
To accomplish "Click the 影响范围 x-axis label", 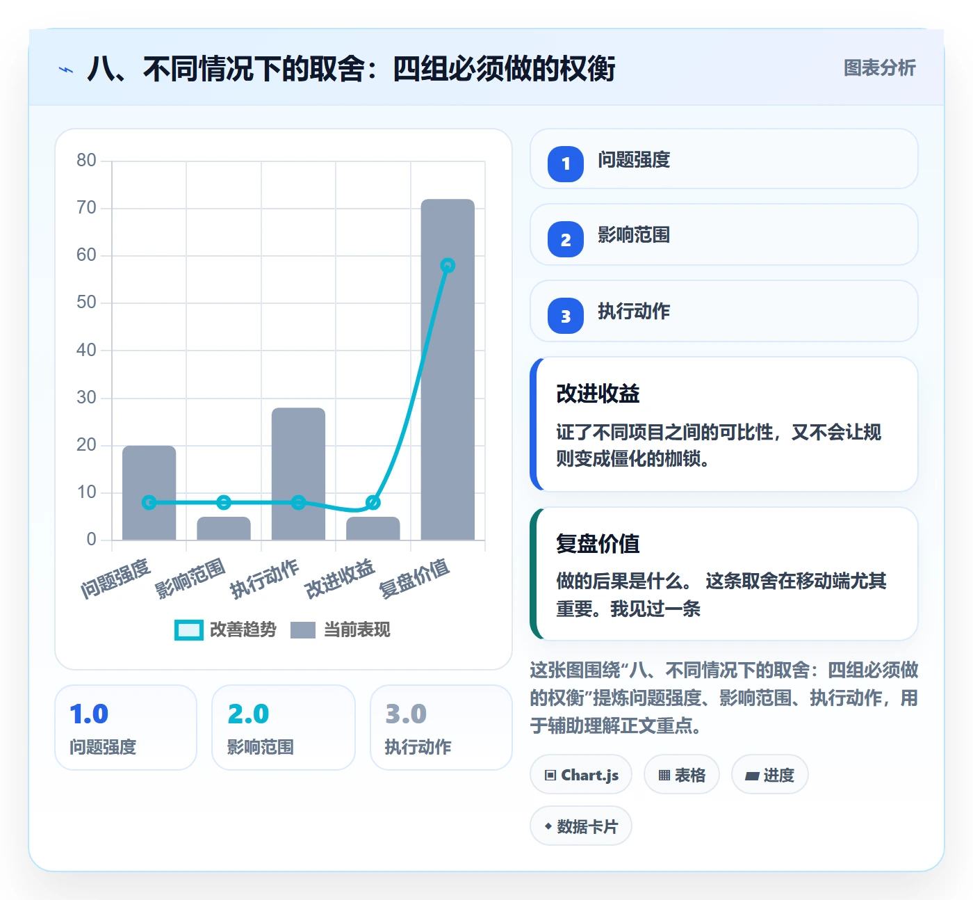I will [x=190, y=579].
